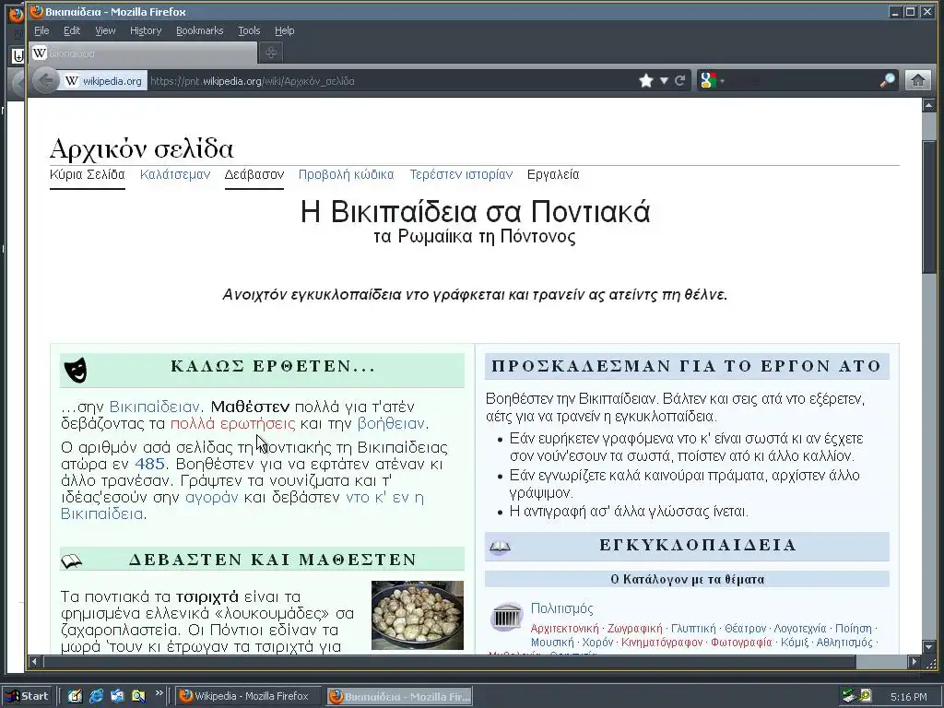Open the Tools menu
The width and height of the screenshot is (944, 708).
pyautogui.click(x=249, y=30)
